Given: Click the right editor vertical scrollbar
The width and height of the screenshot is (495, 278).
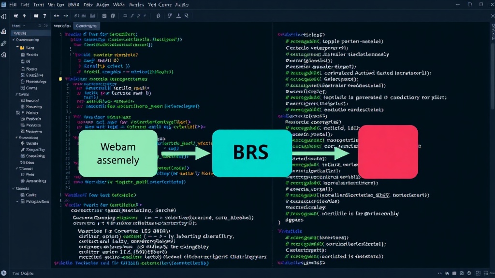Looking at the screenshot, I should tap(493, 76).
